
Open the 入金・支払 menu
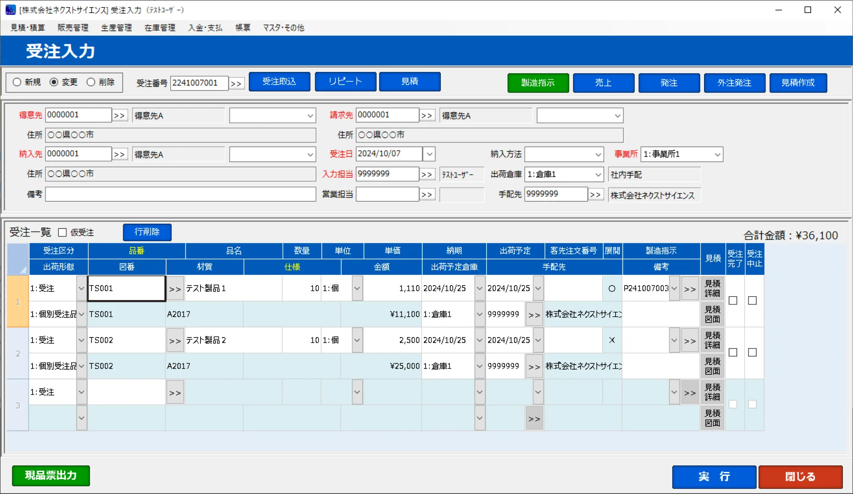205,27
